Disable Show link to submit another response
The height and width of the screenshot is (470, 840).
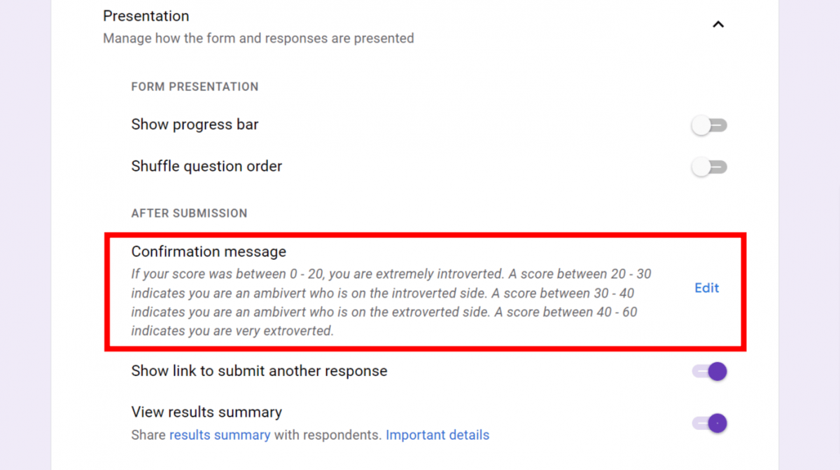[x=709, y=371]
